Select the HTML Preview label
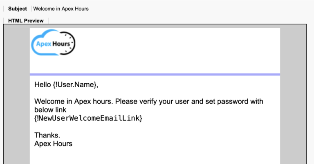 pos(26,21)
